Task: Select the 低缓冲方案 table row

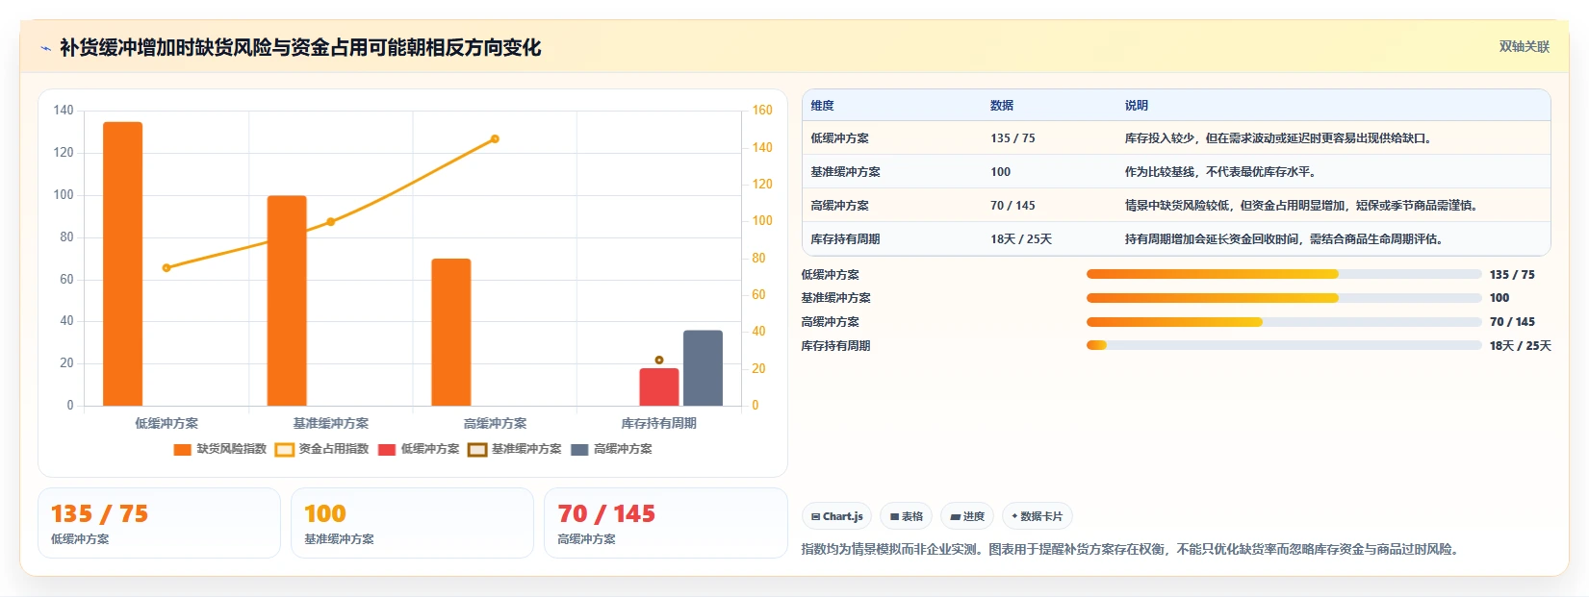Action: 1176,138
